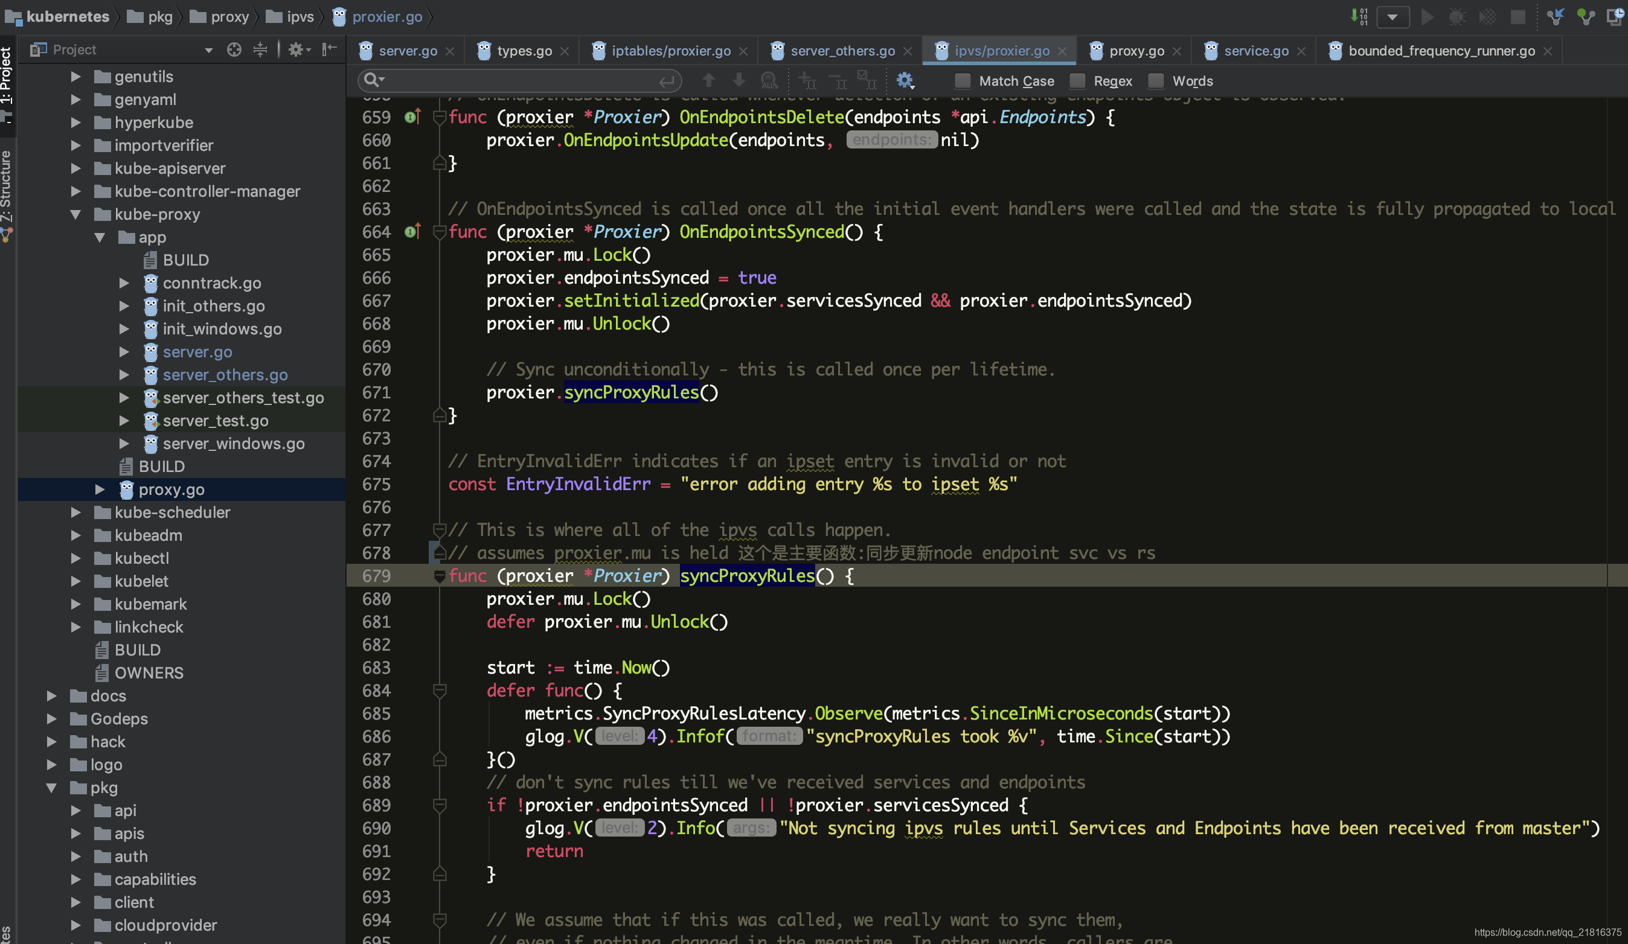Screen dimensions: 1628x944
Task: Close the ipvs/proxier.go tab
Action: point(1062,51)
